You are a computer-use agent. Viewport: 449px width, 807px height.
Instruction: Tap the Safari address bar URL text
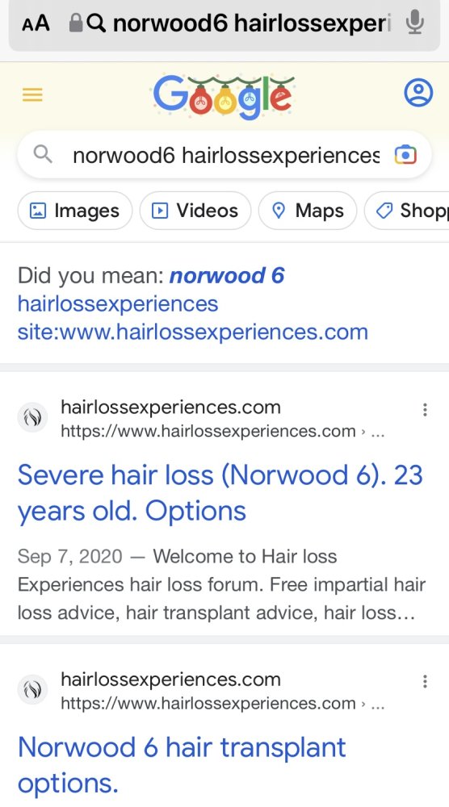252,23
